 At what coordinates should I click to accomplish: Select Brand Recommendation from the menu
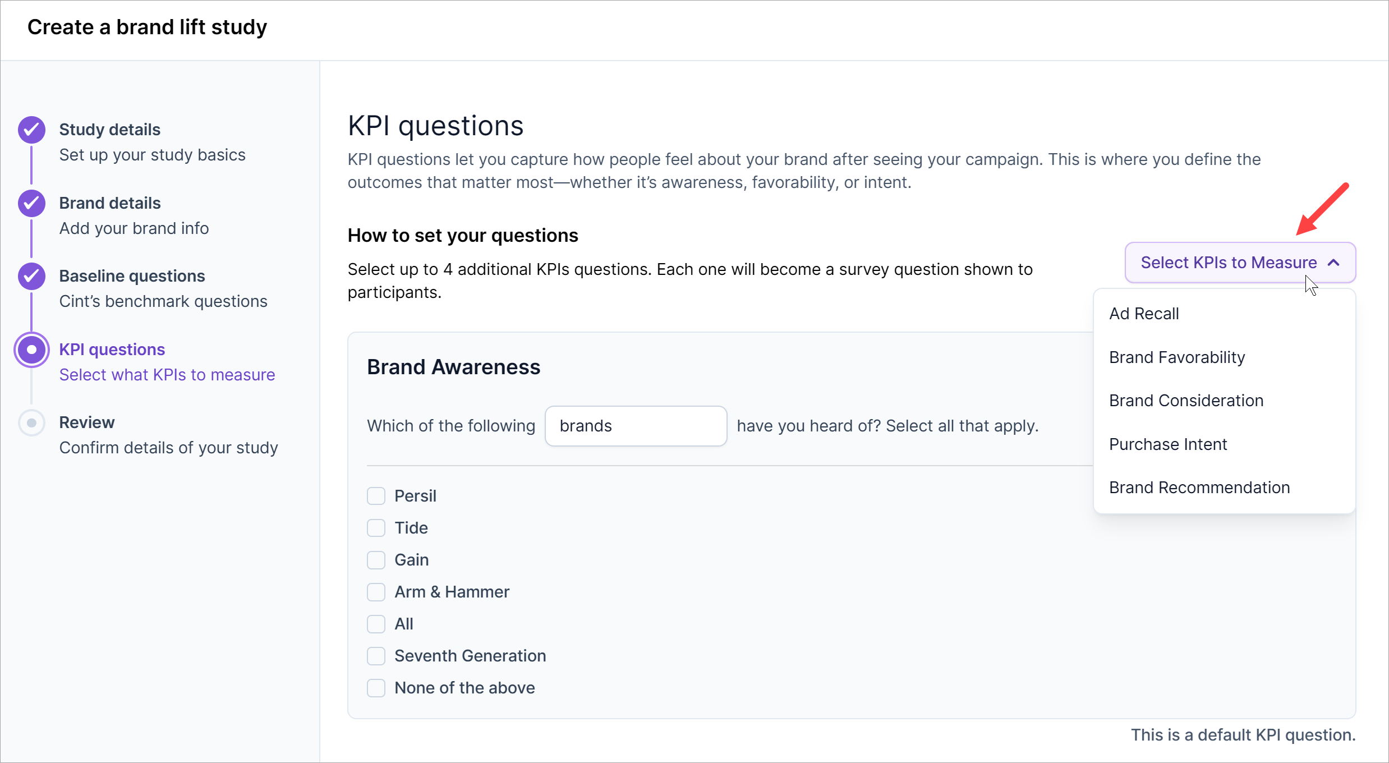[x=1199, y=488]
